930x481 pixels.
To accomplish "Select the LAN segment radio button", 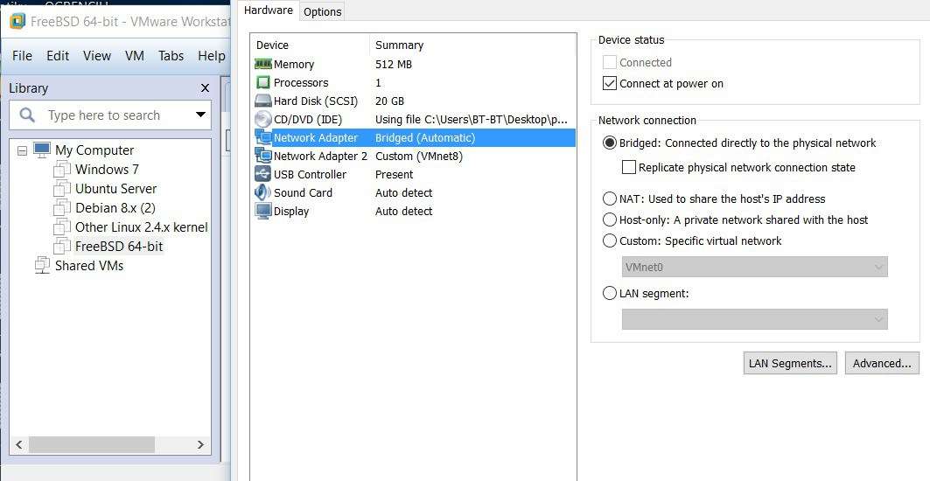I will 609,293.
